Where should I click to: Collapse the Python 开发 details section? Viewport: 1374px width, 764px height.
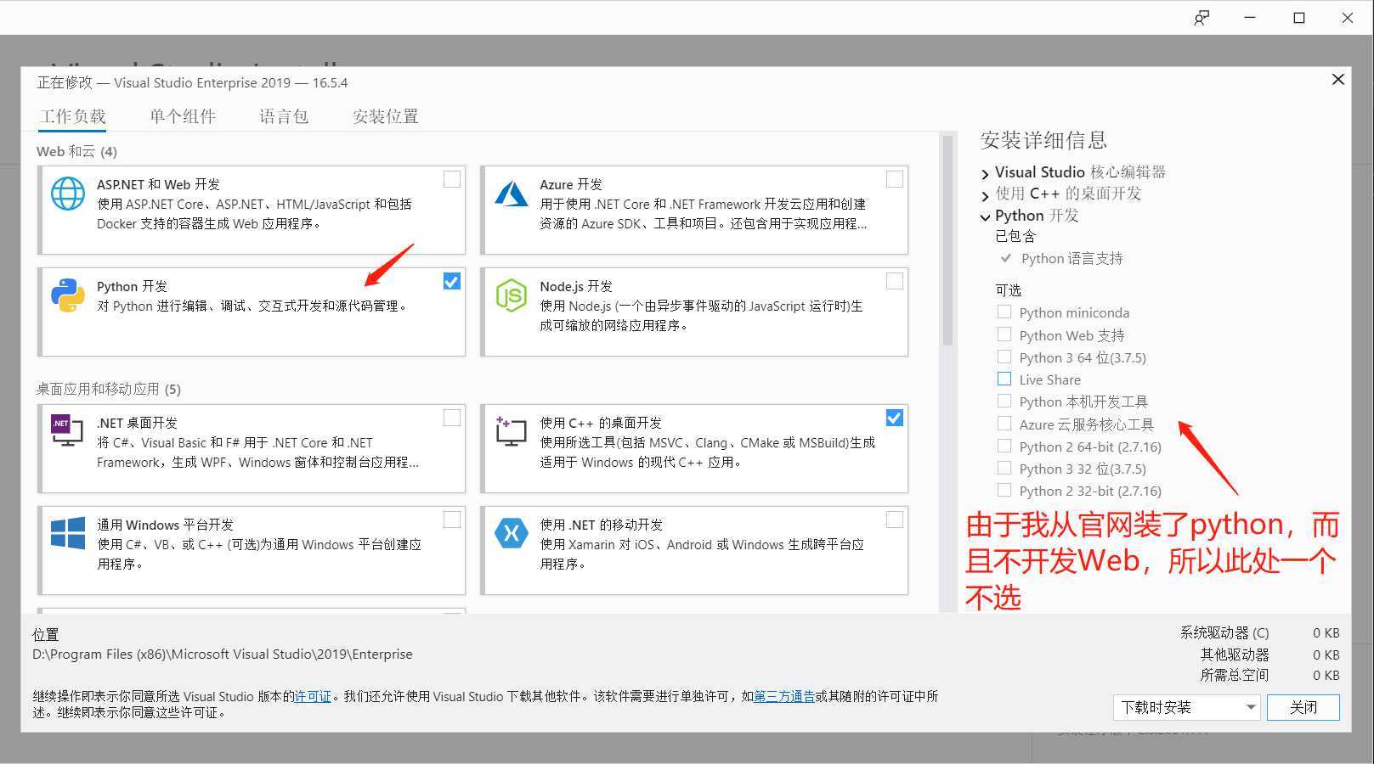coord(985,217)
